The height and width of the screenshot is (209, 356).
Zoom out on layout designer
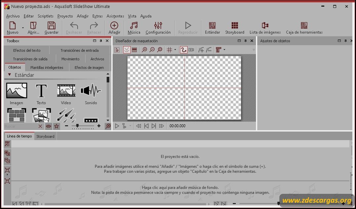click(152, 50)
